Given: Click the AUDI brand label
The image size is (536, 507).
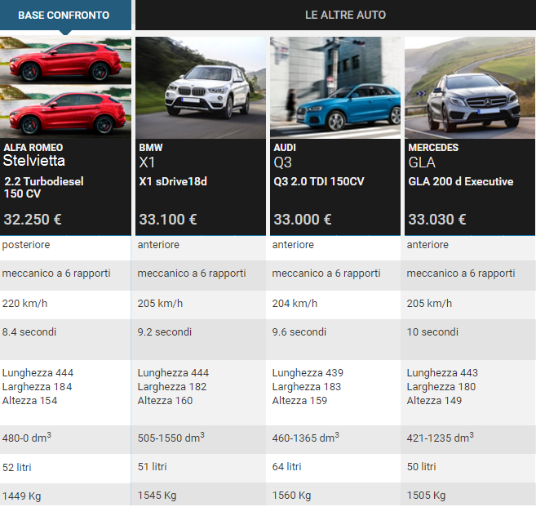Looking at the screenshot, I should click(x=285, y=148).
